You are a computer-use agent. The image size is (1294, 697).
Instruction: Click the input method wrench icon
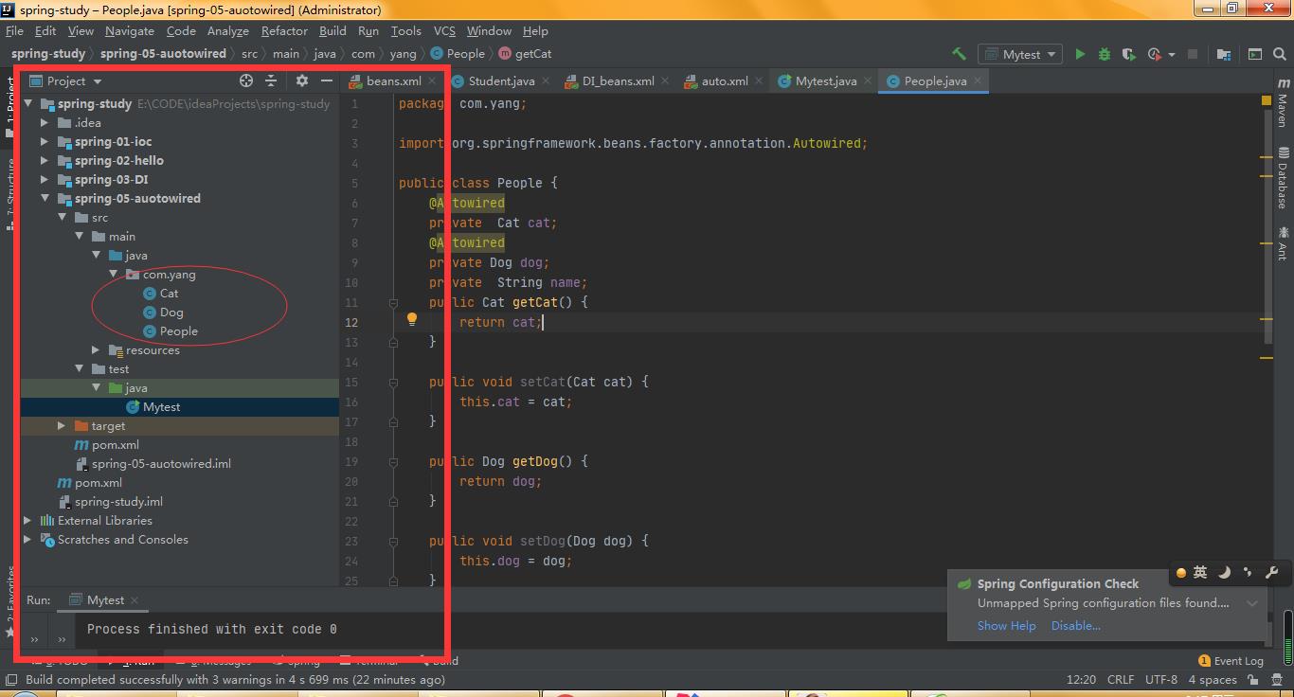coord(1272,572)
